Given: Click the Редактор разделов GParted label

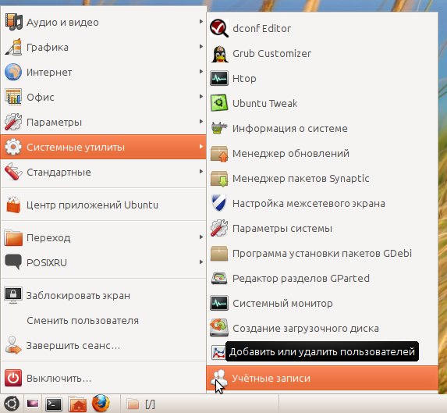Looking at the screenshot, I should pos(301,279).
